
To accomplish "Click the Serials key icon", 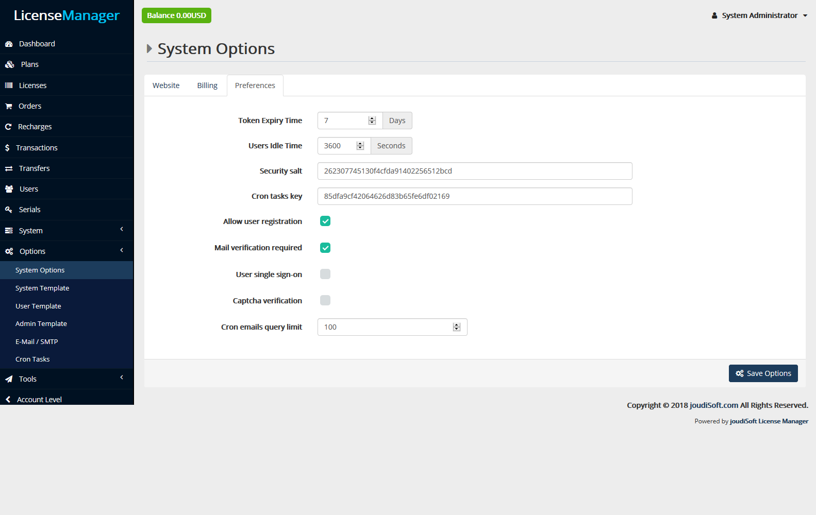I will [x=9, y=210].
